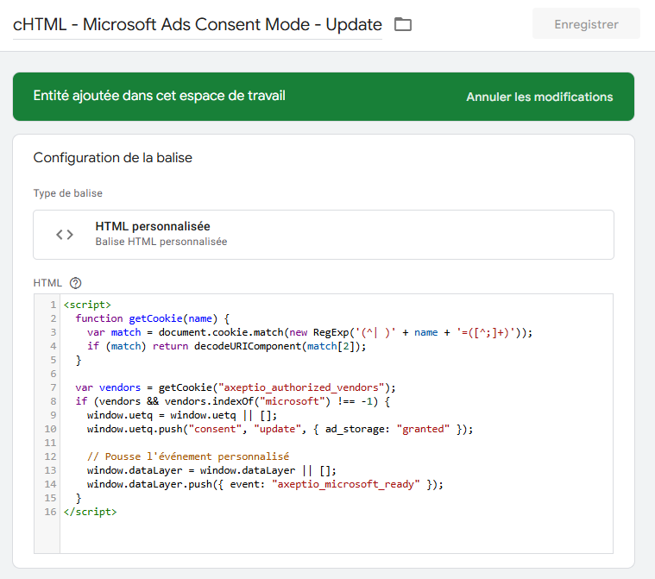
Task: Click line number 6 in the editor gutter
Action: click(x=53, y=374)
